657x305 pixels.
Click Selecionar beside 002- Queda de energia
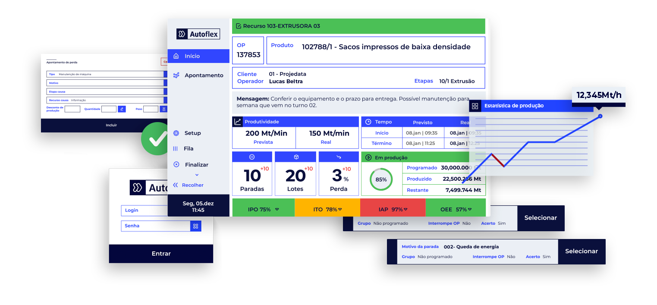tap(582, 251)
